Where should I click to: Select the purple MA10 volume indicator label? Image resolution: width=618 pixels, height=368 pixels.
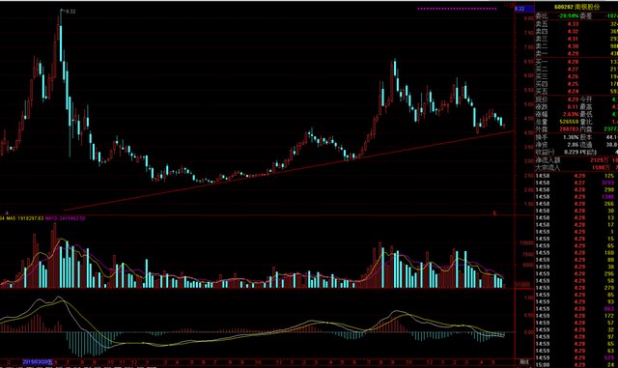point(66,217)
